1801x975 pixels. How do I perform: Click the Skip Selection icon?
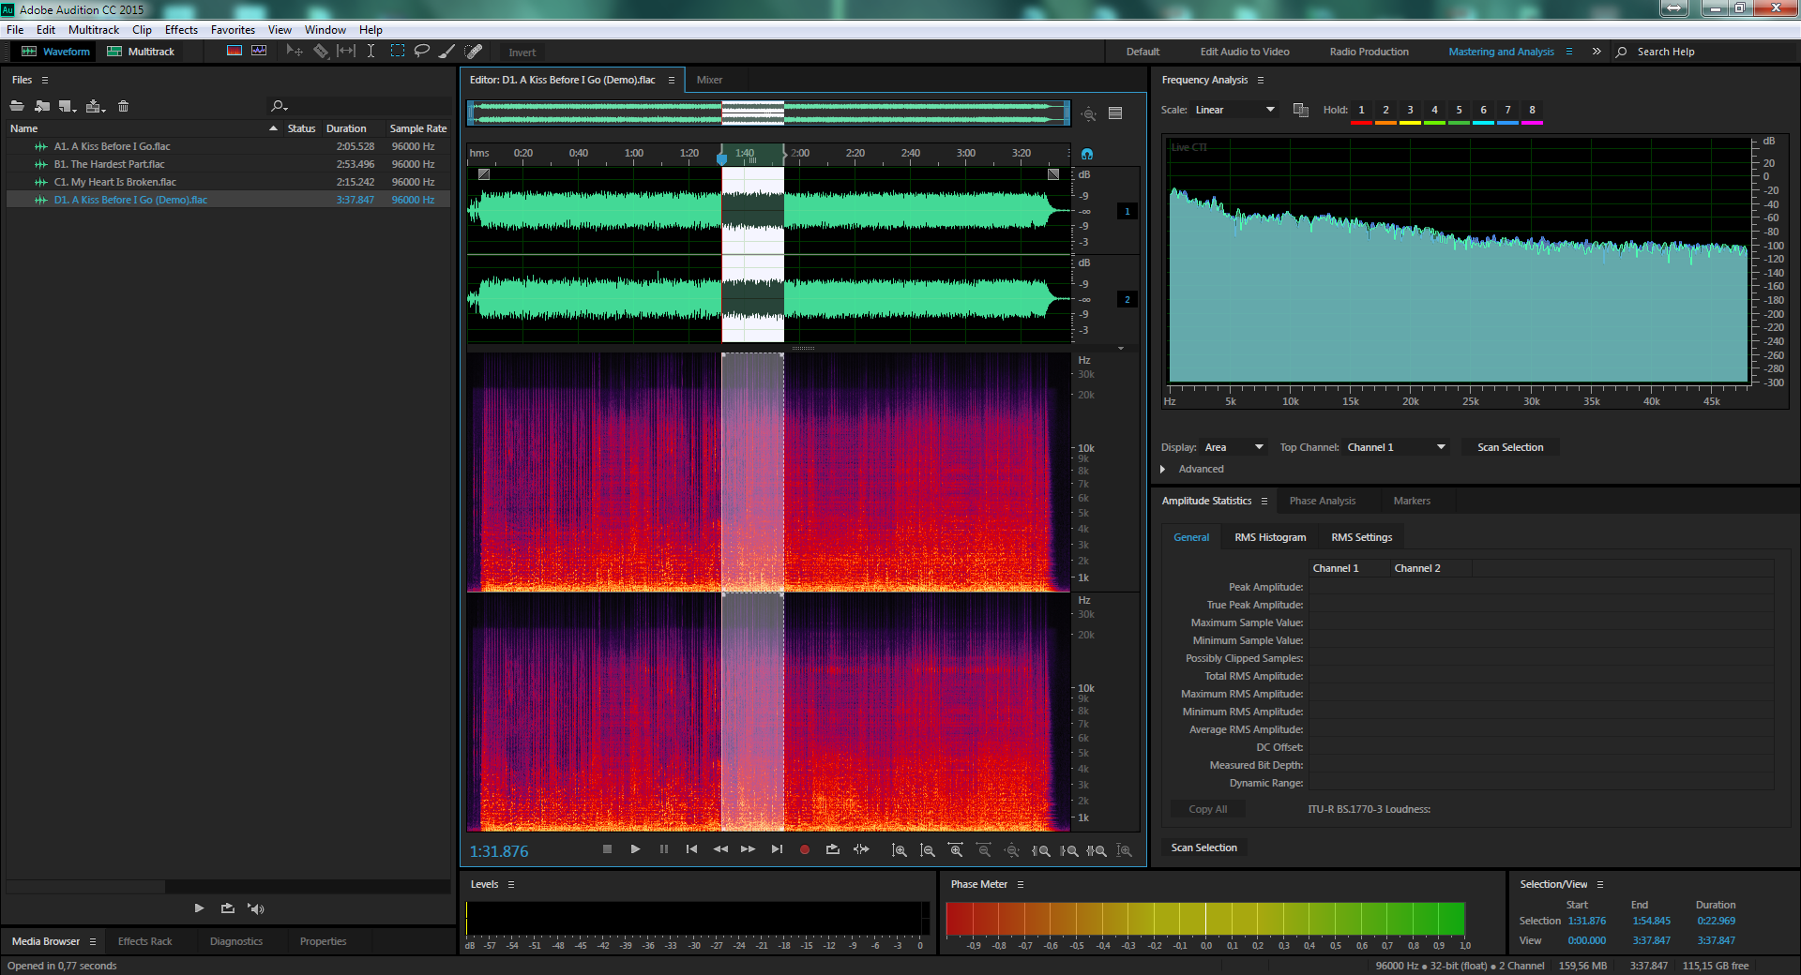tap(861, 849)
